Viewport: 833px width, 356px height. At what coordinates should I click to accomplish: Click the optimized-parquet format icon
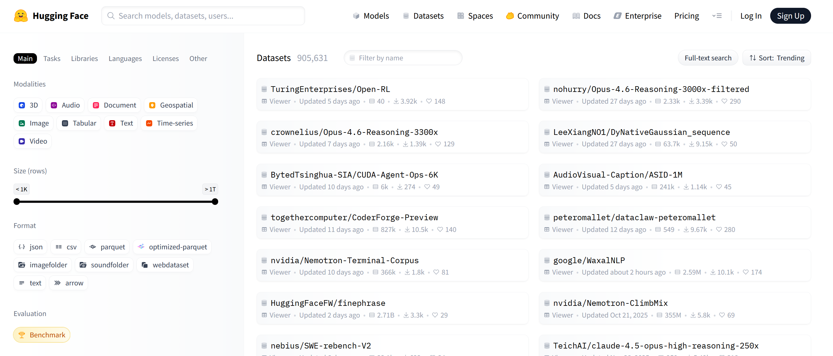point(141,247)
